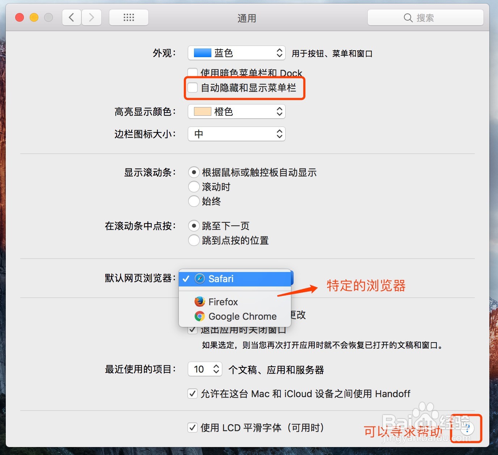Select 跳至下一页 radio button

click(194, 226)
